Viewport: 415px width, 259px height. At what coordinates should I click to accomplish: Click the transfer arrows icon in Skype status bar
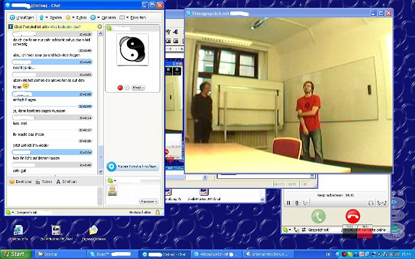point(304,230)
